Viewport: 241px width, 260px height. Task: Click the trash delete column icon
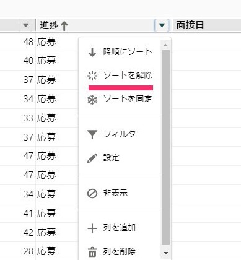coord(92,252)
